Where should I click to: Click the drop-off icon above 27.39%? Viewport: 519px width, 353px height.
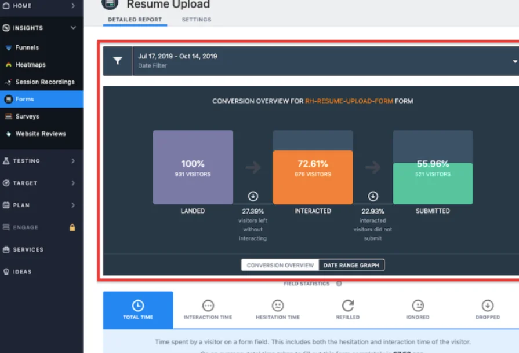[253, 196]
